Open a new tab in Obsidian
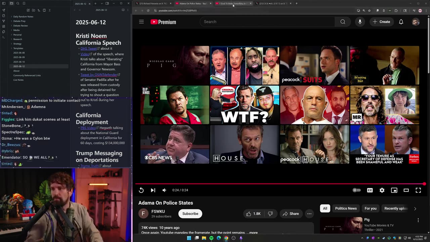Screen dimensions: 430x242 coord(95,4)
